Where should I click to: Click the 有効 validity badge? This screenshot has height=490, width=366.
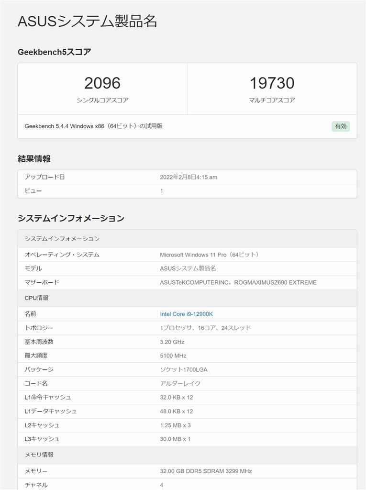pos(341,126)
